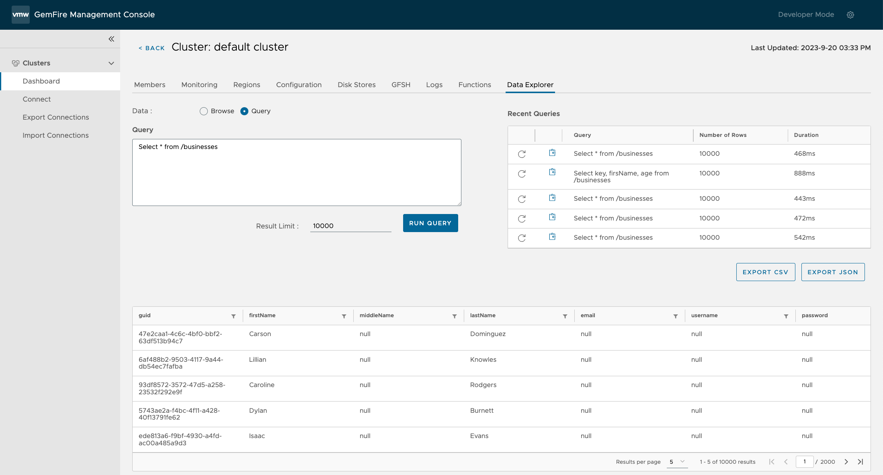Rerun the 468ms recent query
This screenshot has height=475, width=883.
click(x=522, y=154)
